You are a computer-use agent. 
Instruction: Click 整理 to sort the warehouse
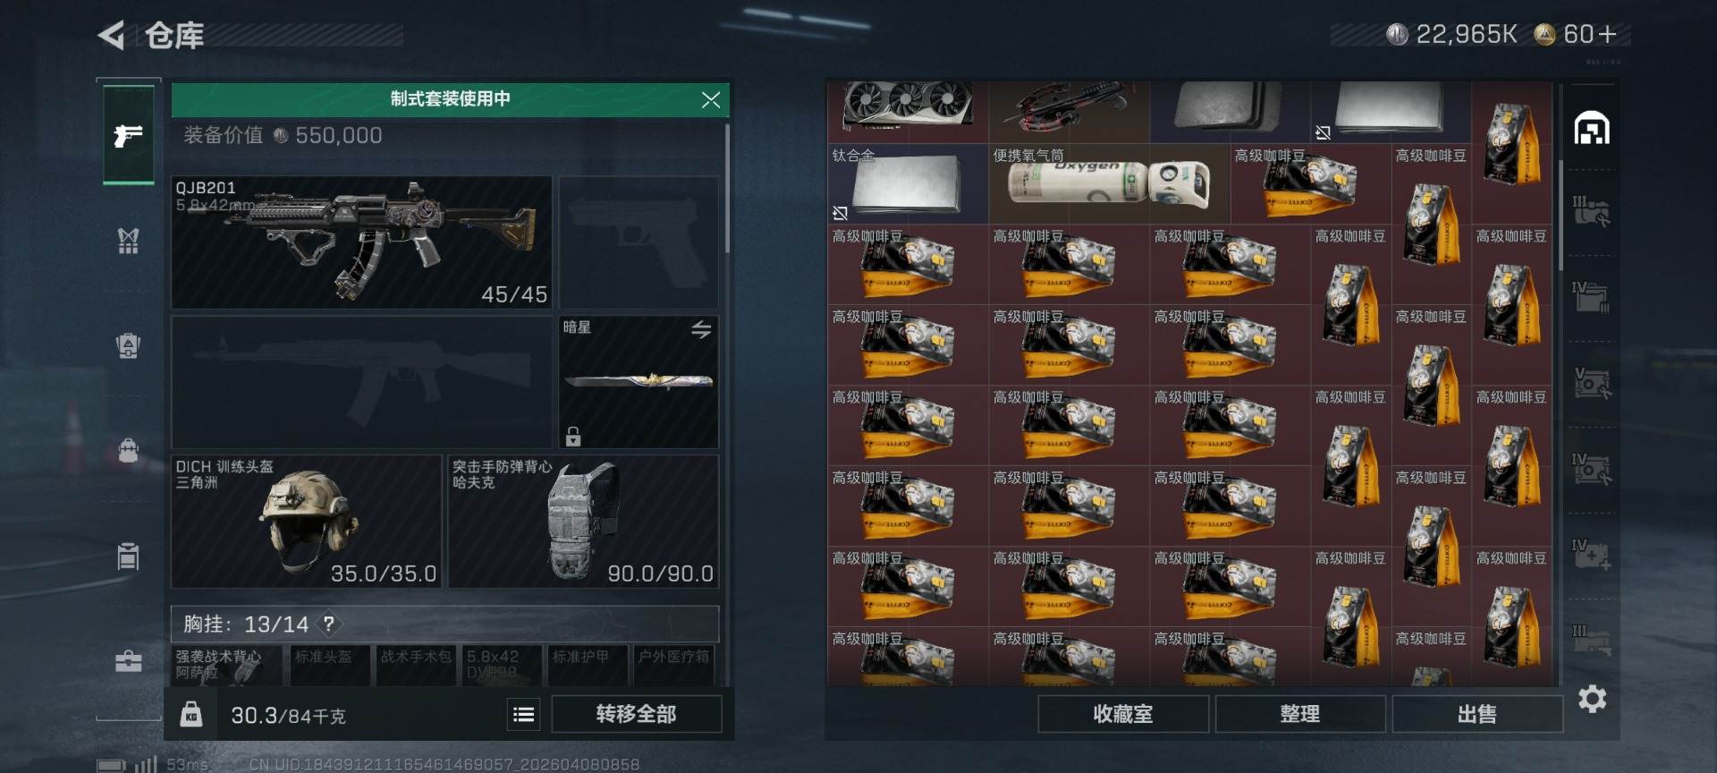click(1300, 714)
